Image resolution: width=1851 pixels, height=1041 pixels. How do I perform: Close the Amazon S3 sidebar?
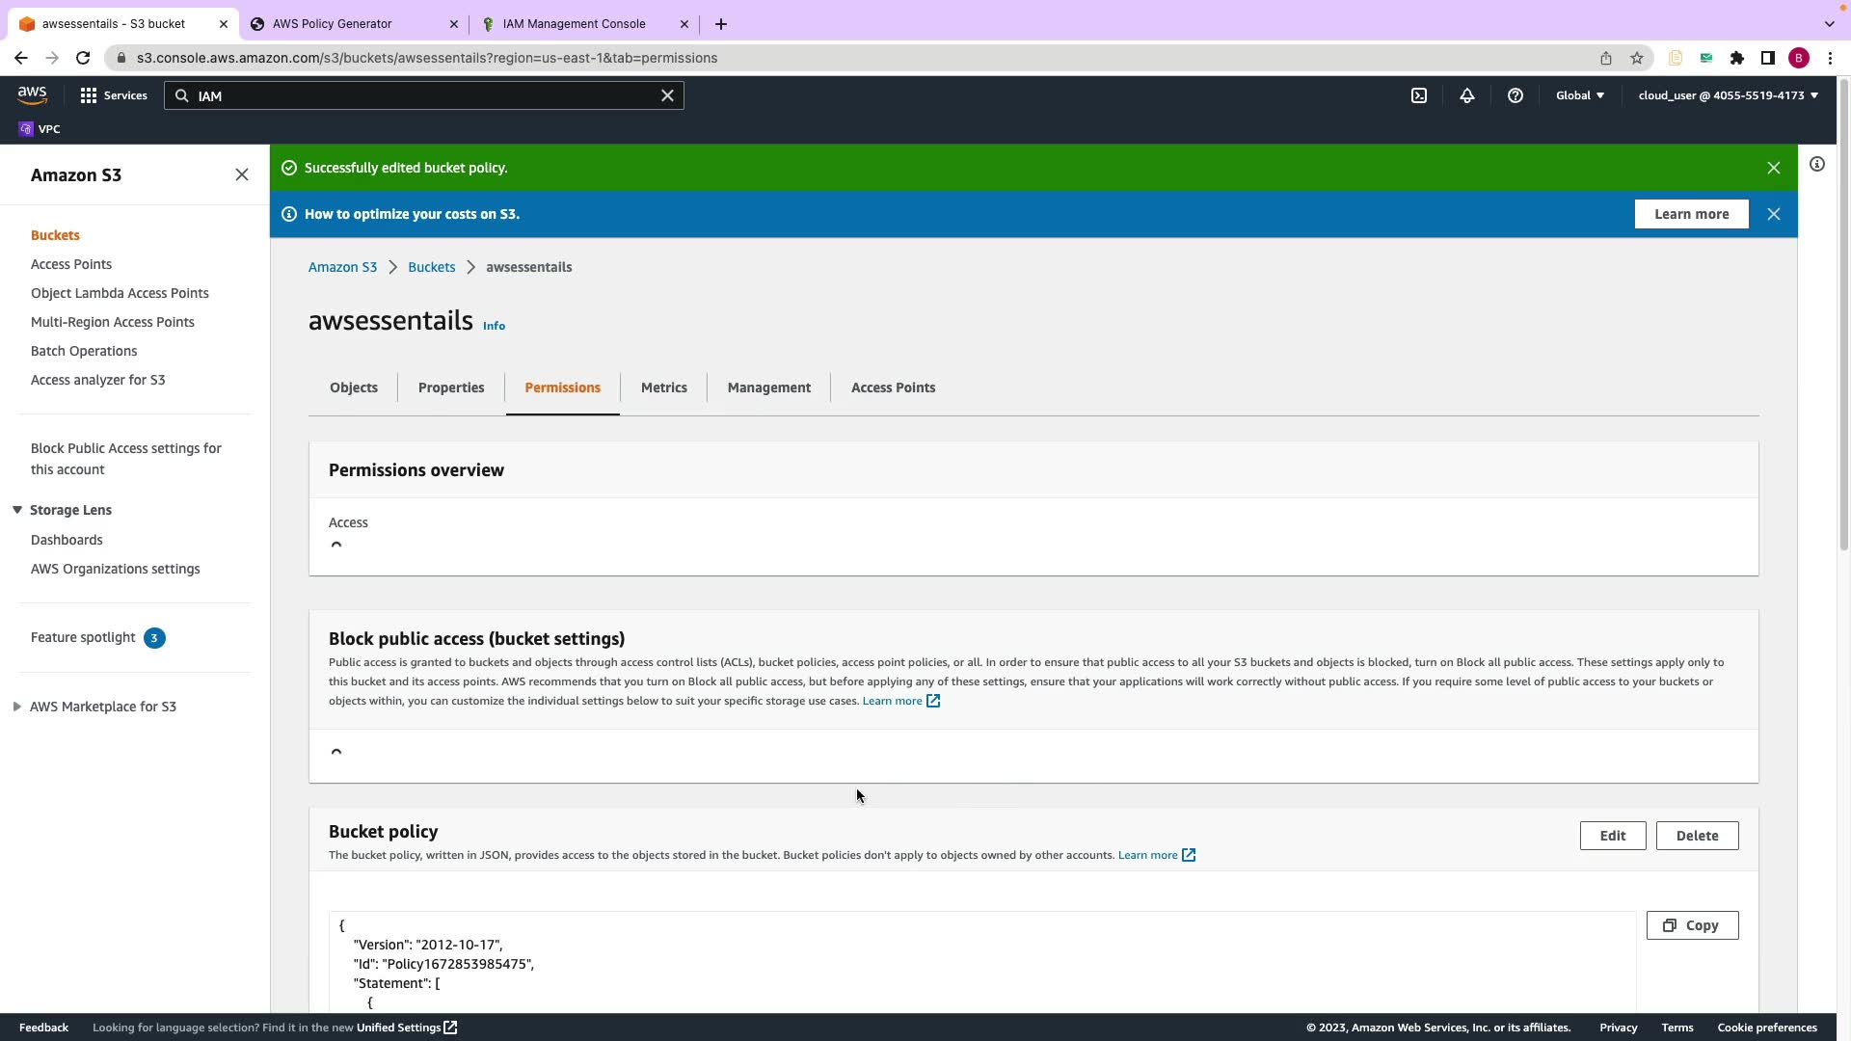point(242,174)
